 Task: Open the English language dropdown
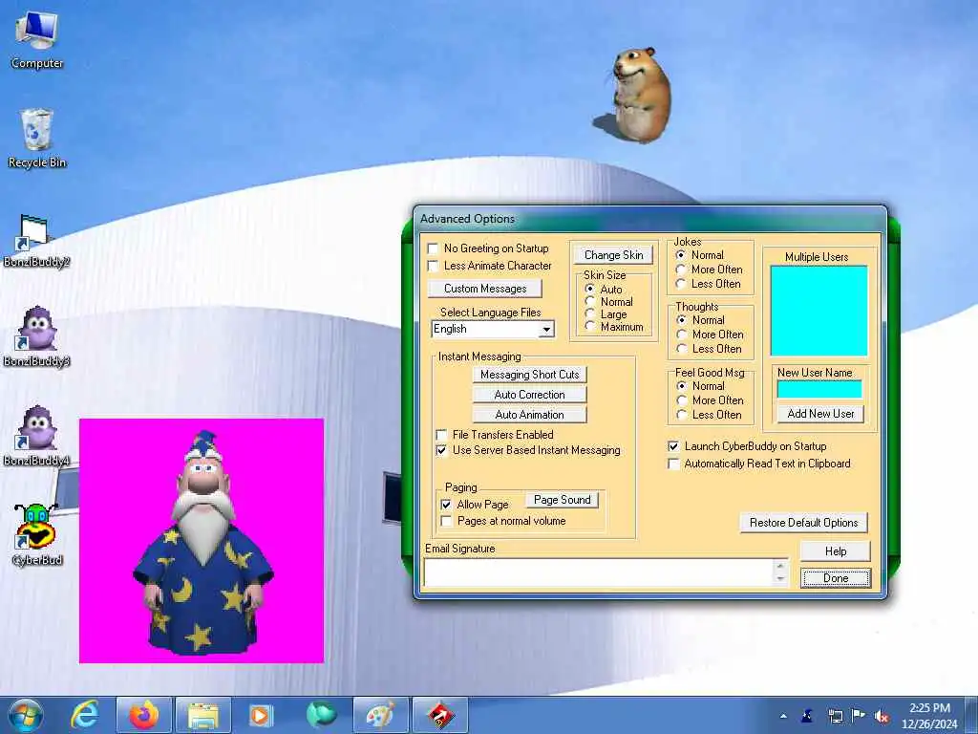546,329
